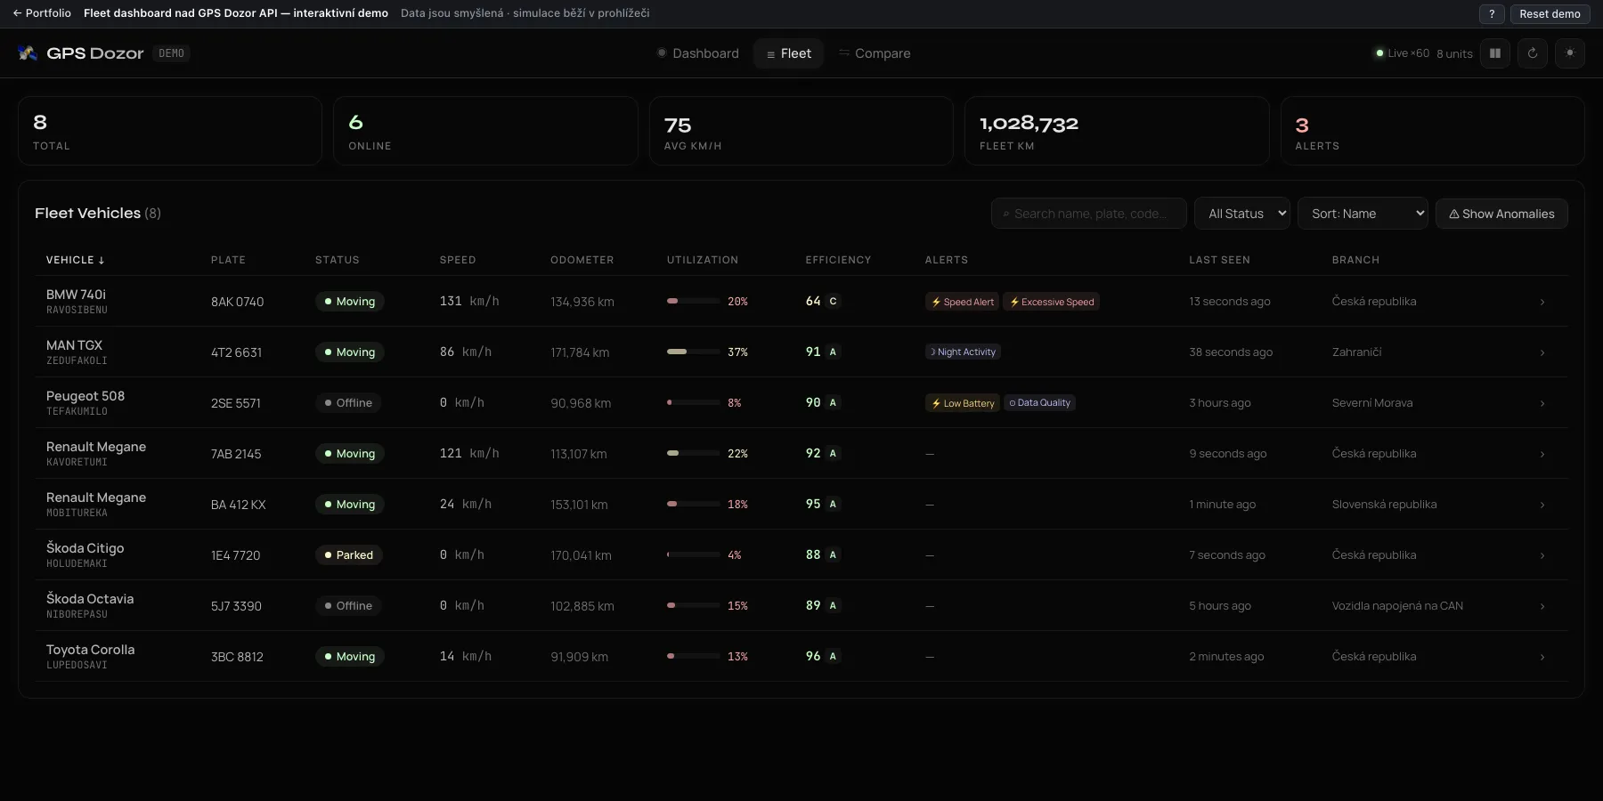The image size is (1603, 801).
Task: Click the Night Activity badge on MAN TGX
Action: tap(963, 352)
